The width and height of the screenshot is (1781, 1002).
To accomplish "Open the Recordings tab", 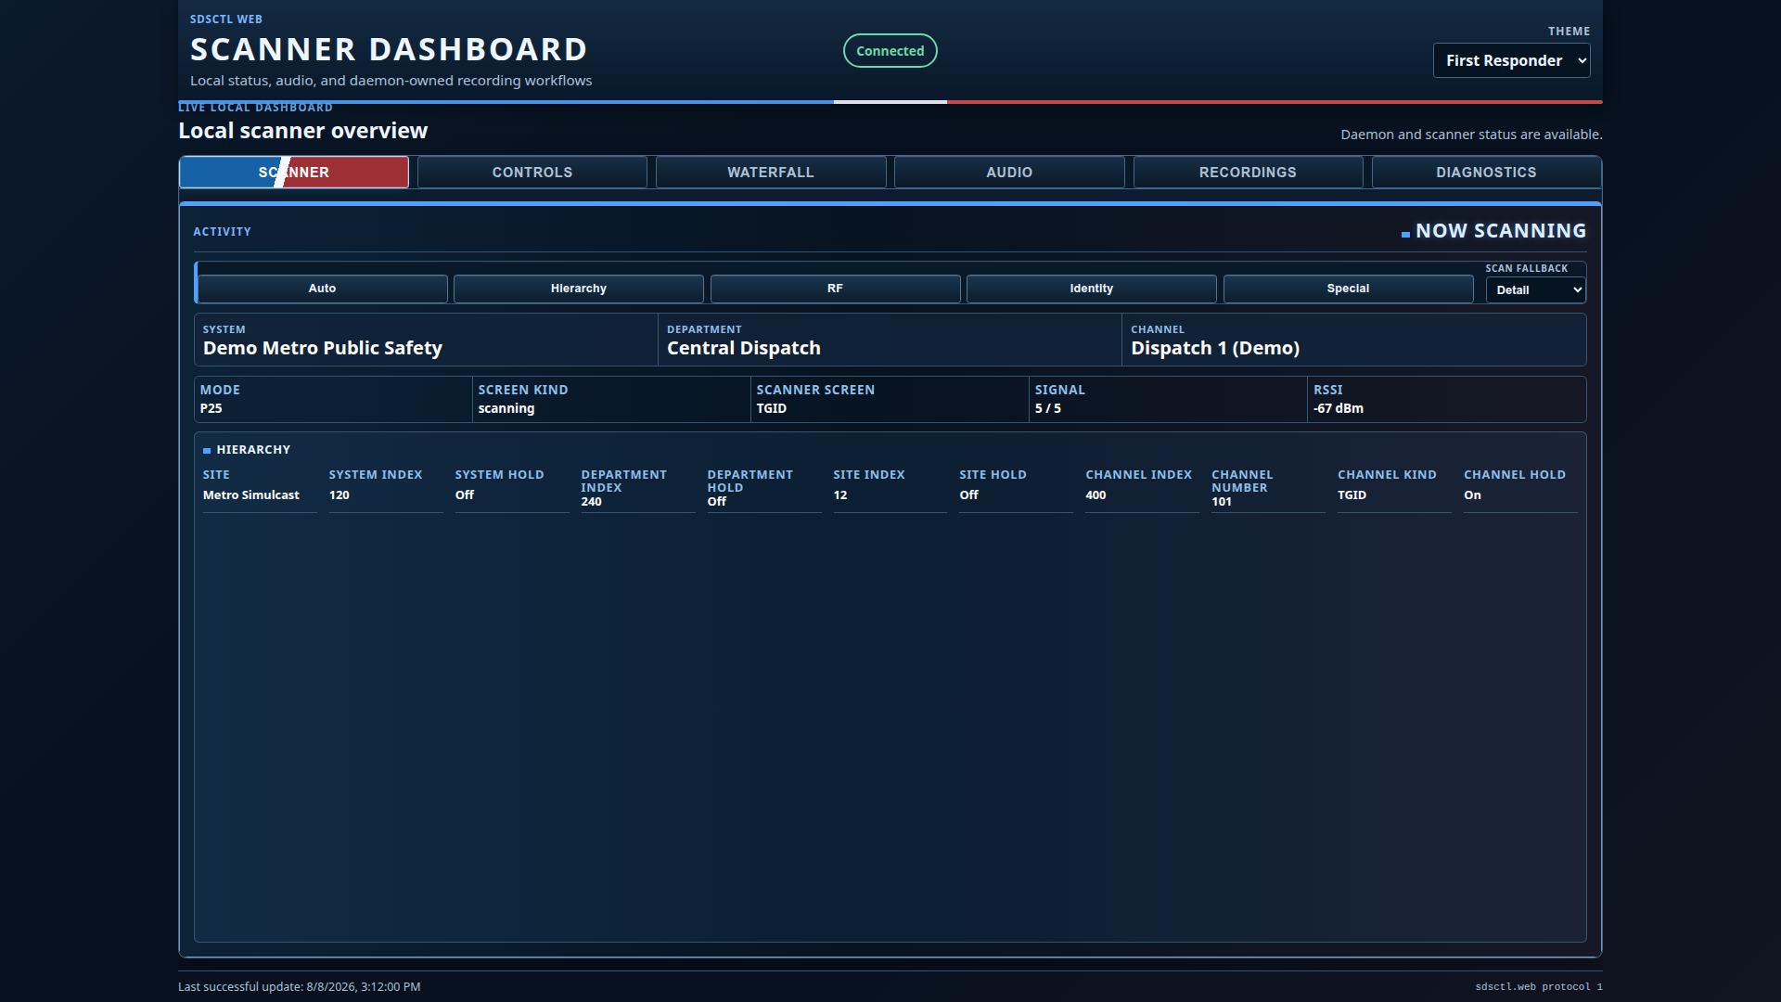I will coord(1248,173).
